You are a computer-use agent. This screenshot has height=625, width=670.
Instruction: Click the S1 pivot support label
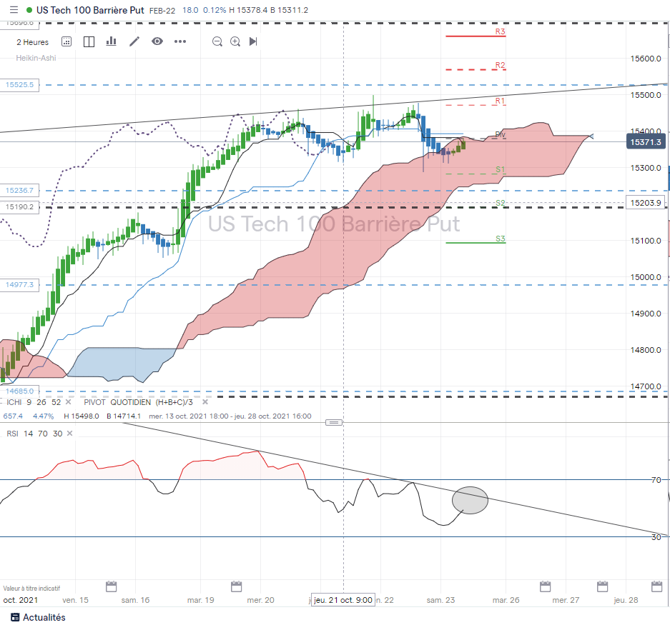[x=500, y=169]
